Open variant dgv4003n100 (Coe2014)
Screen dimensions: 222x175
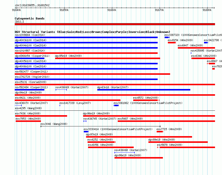point(86,43)
